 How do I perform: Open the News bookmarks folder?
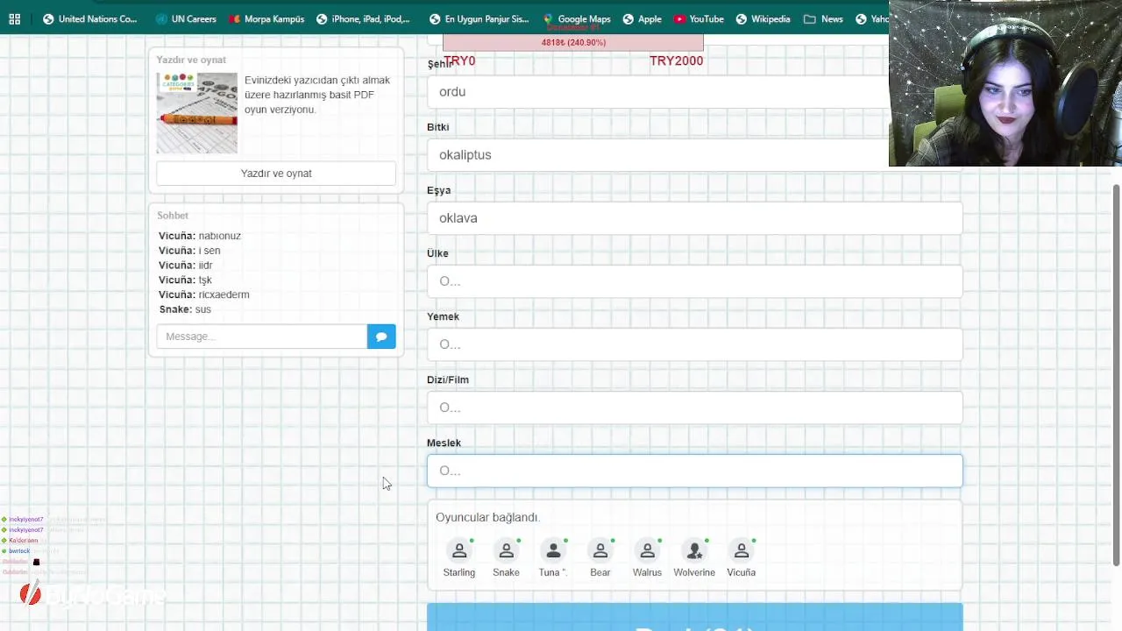tap(823, 18)
